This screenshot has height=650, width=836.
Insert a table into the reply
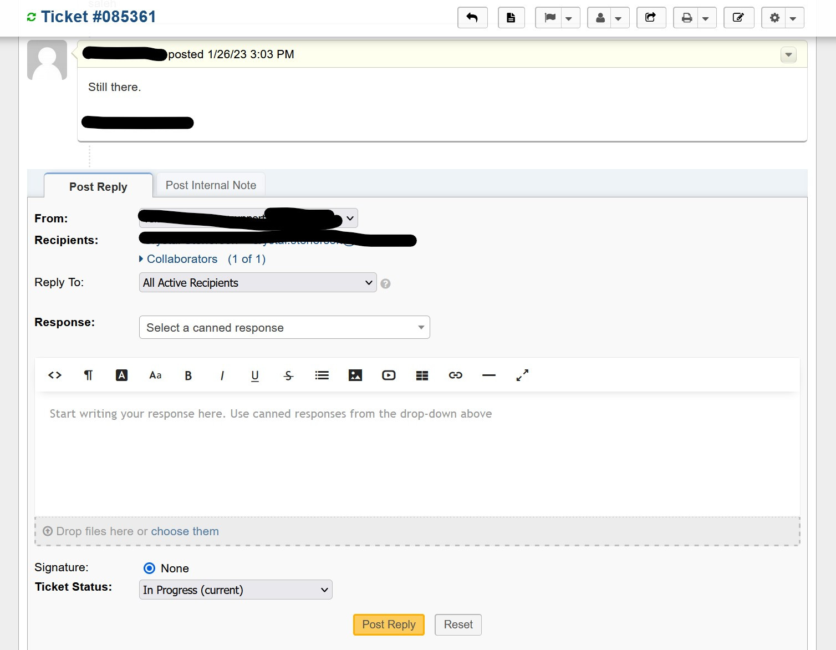tap(422, 375)
